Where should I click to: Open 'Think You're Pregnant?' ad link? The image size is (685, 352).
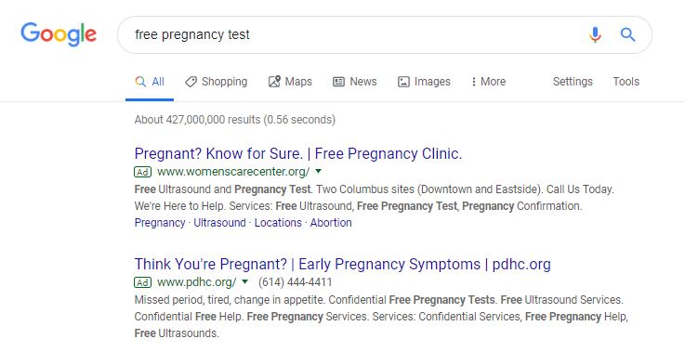pyautogui.click(x=342, y=264)
